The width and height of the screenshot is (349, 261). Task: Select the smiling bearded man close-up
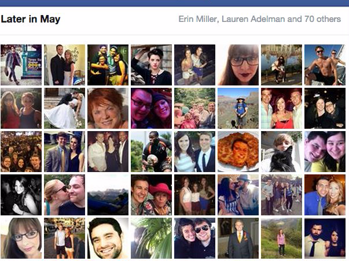point(108,238)
